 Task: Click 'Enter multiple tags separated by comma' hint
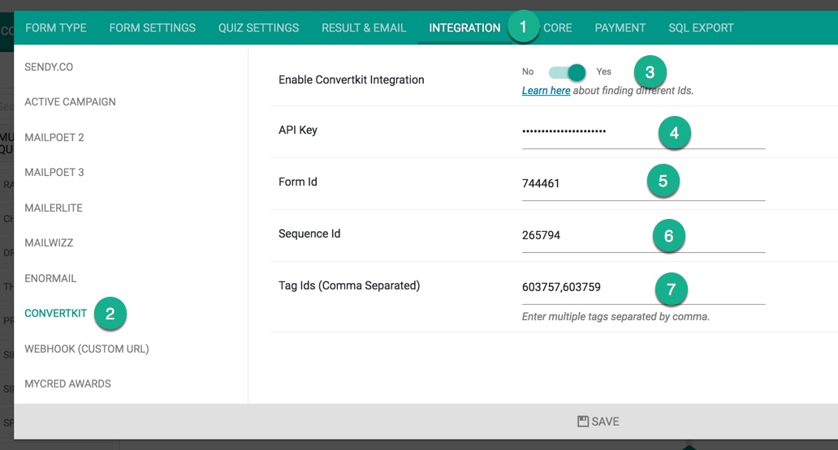616,316
